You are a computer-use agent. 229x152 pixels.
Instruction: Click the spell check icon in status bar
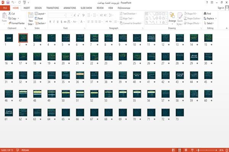click(x=18, y=150)
